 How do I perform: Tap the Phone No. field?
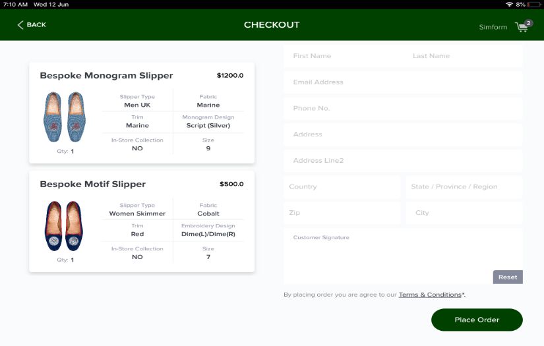(x=402, y=108)
